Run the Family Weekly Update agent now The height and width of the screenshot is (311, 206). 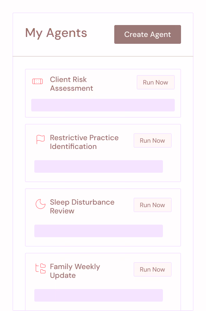click(x=152, y=269)
